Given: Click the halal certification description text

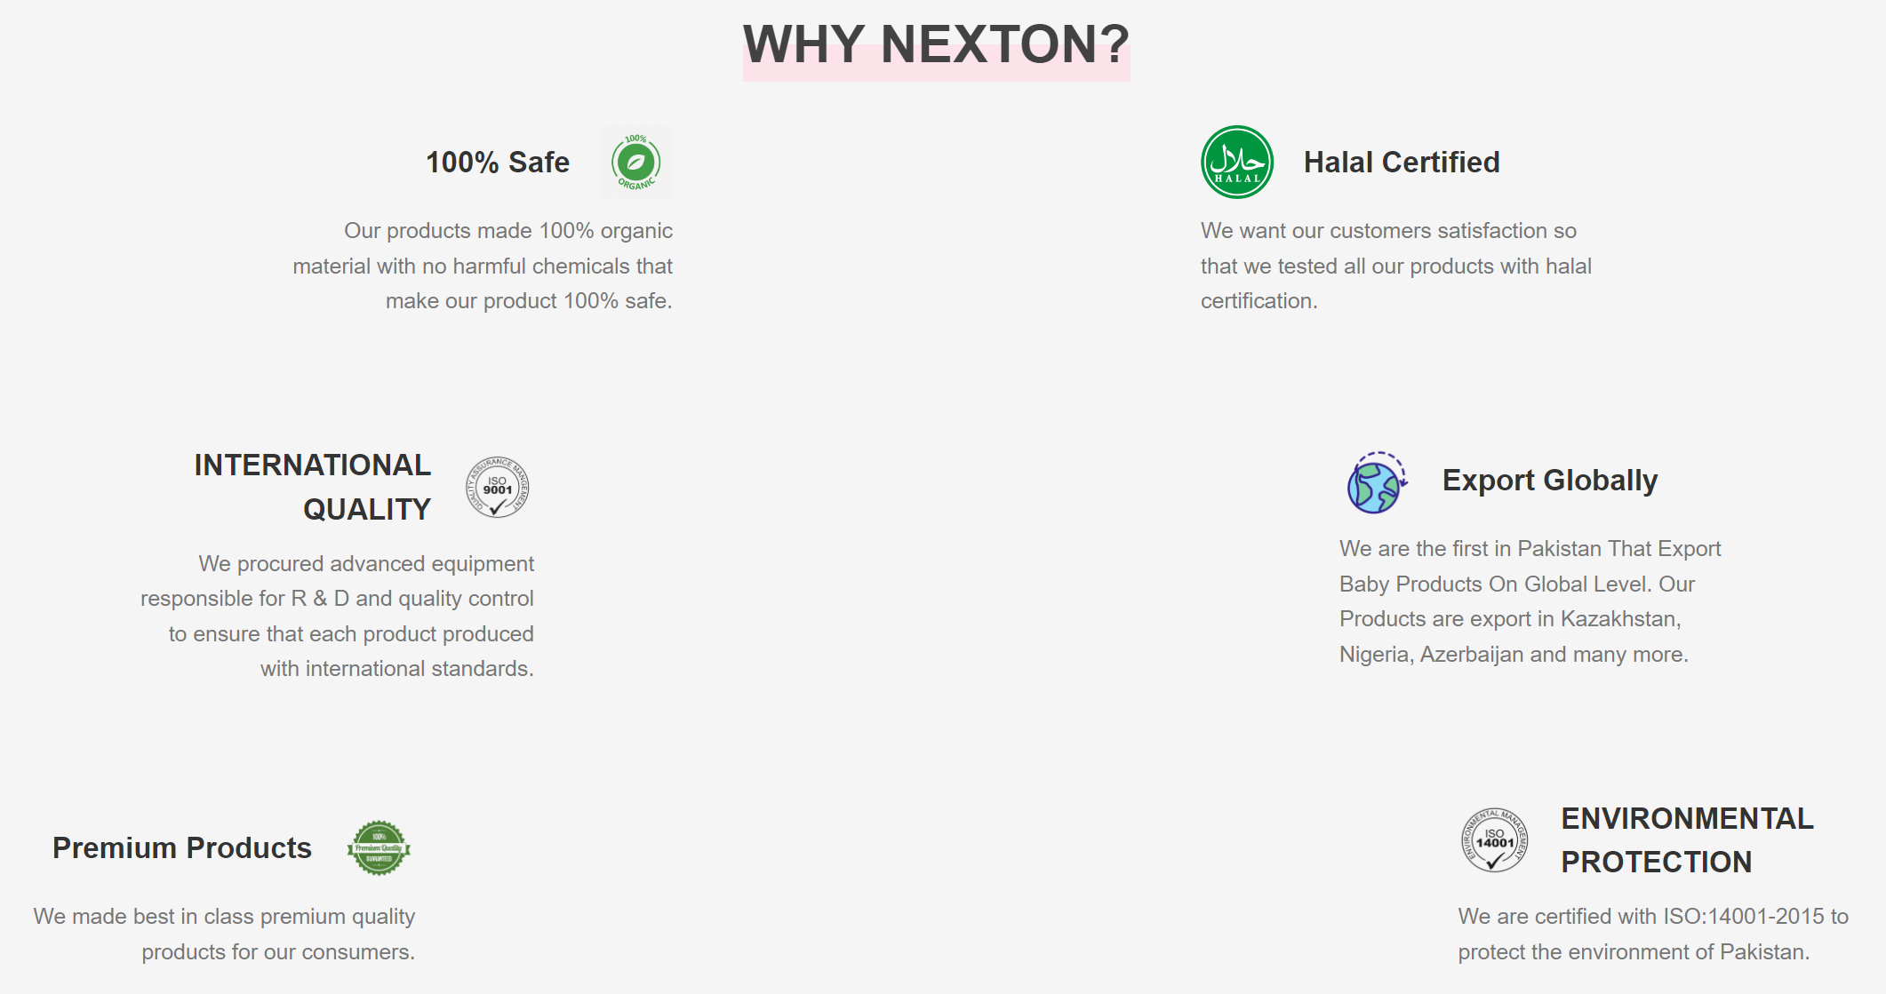Looking at the screenshot, I should [1395, 266].
